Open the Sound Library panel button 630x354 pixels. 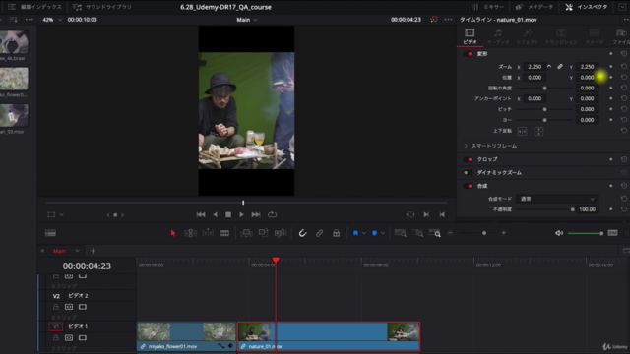(x=102, y=7)
